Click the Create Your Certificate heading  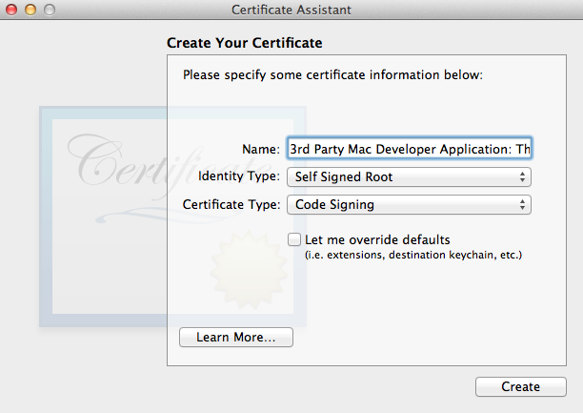[244, 43]
